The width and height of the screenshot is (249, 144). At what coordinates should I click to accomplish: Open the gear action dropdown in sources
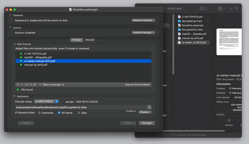coord(37,85)
